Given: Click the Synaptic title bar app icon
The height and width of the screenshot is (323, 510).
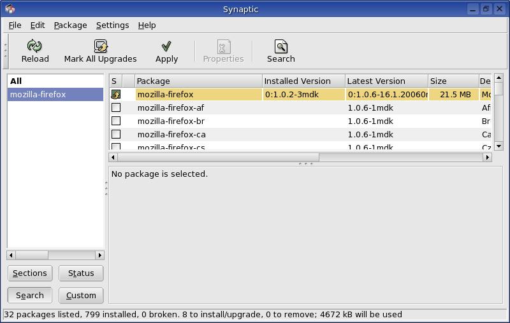Looking at the screenshot, I should pos(10,9).
